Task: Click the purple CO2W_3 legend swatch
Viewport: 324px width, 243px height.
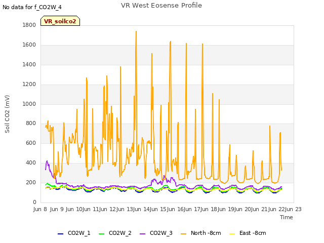Action: click(142, 234)
